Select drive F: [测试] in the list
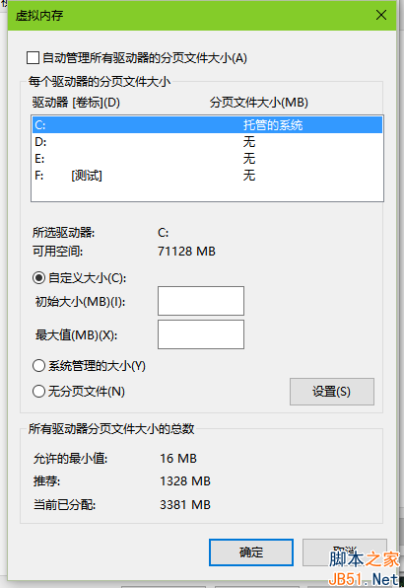 (x=208, y=176)
